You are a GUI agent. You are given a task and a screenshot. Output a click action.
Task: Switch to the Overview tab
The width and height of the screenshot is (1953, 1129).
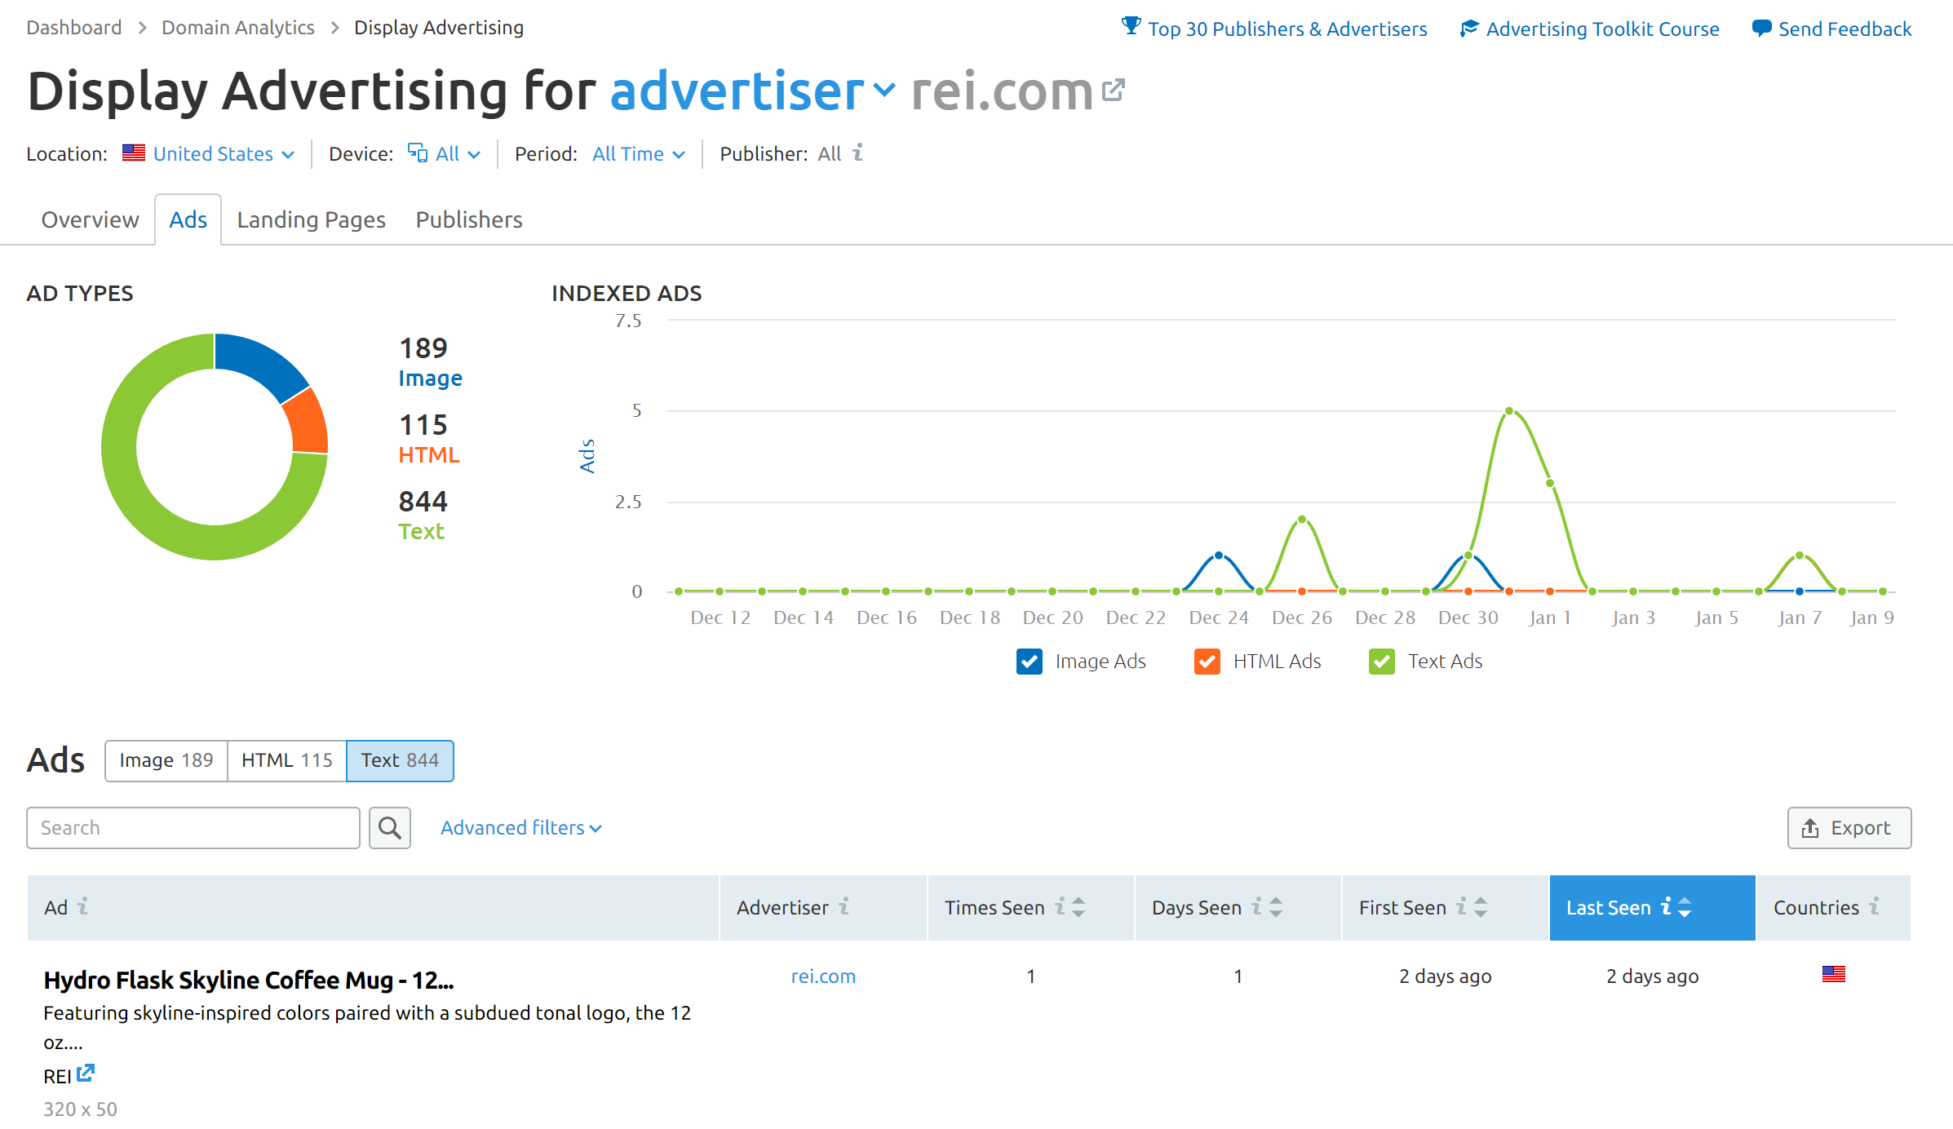click(89, 219)
